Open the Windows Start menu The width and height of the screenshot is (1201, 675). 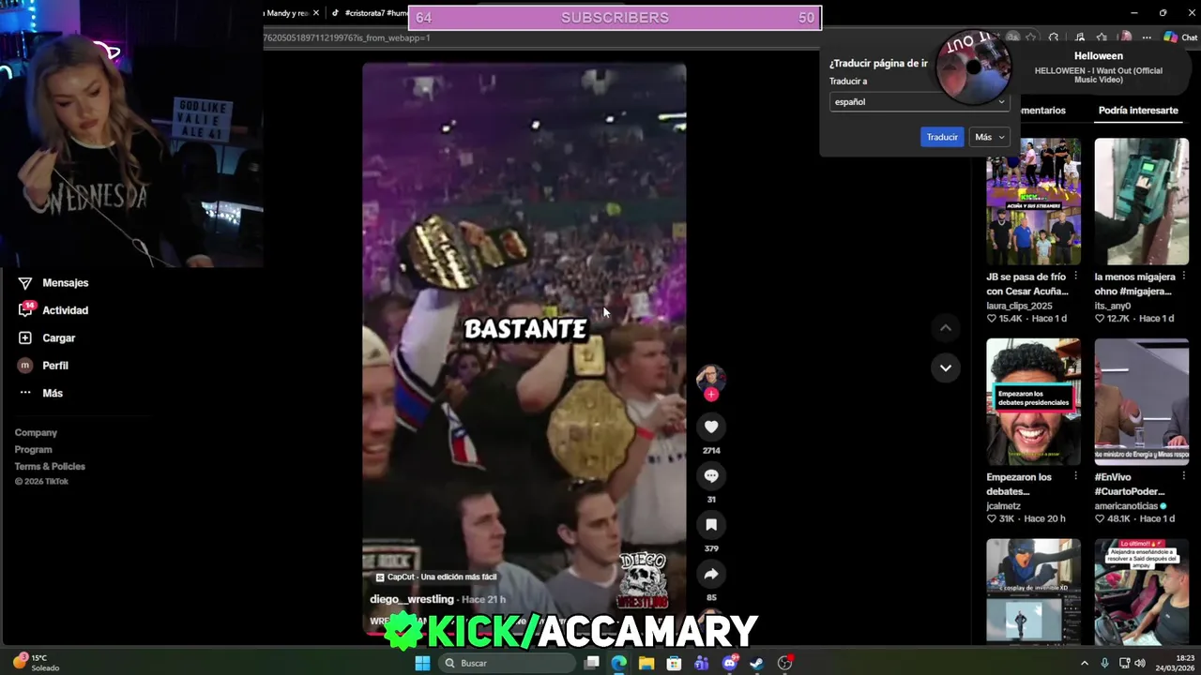click(422, 663)
